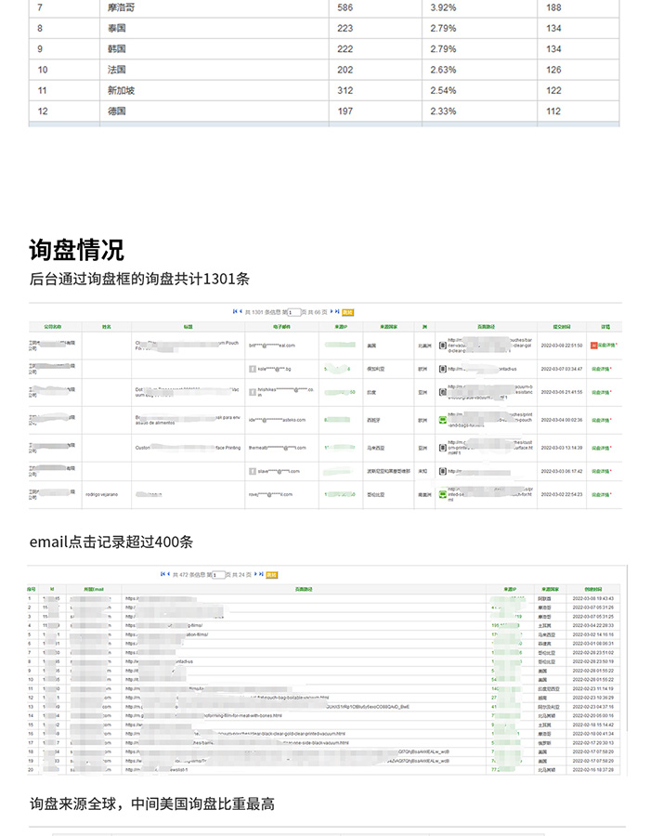Click previous page arrow in 1301-record inquiry pager

tap(240, 312)
